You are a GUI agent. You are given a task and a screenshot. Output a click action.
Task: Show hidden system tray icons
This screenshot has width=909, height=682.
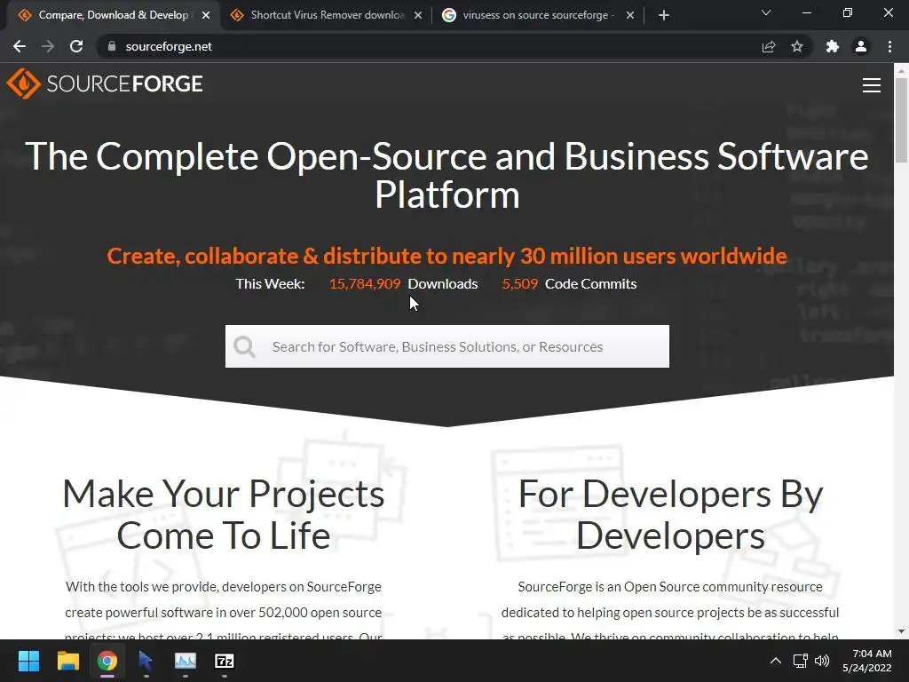point(776,661)
